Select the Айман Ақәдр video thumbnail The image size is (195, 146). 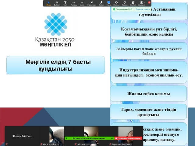click(x=91, y=136)
